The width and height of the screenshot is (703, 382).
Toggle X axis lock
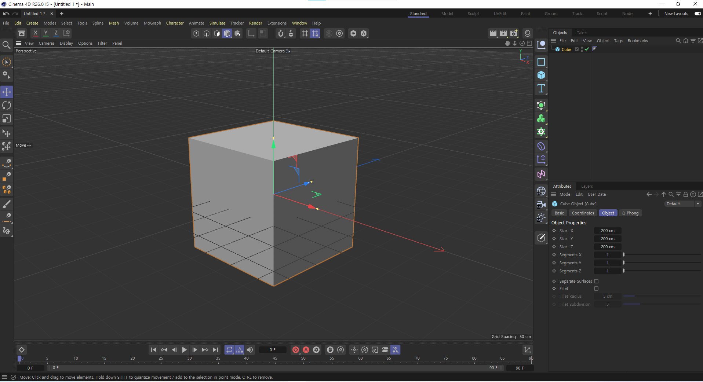click(x=36, y=33)
